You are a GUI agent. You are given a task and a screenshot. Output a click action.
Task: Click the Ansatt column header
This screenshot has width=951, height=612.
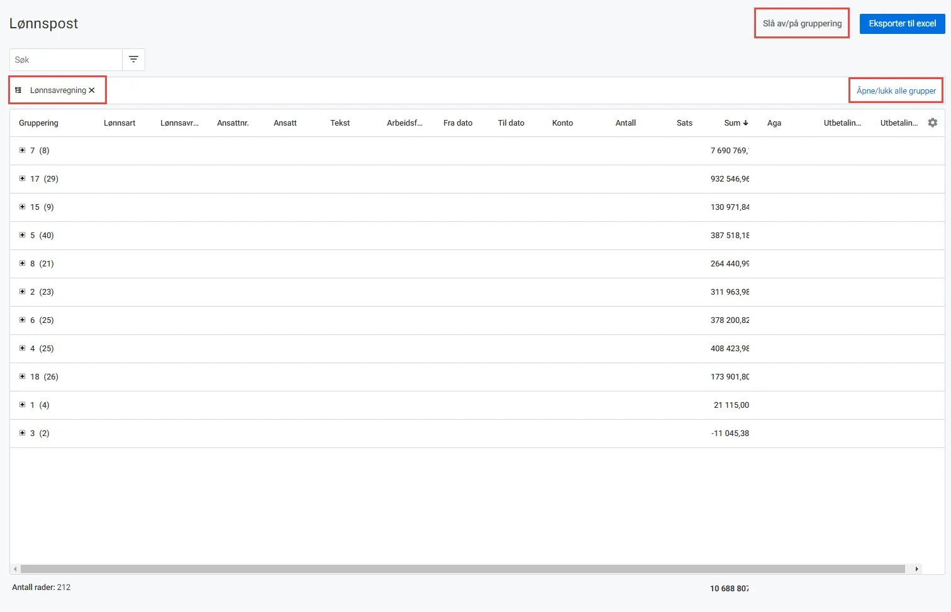tap(285, 123)
